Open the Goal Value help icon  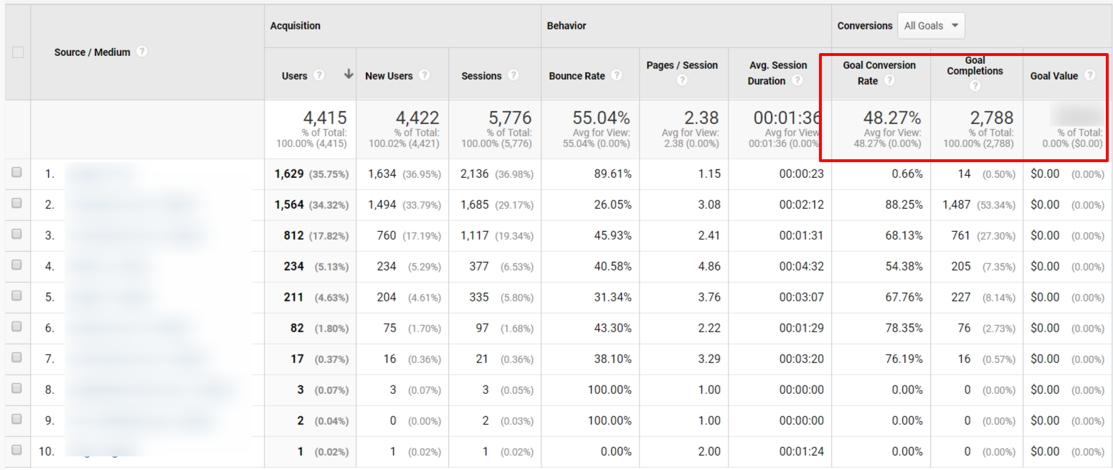(1090, 75)
